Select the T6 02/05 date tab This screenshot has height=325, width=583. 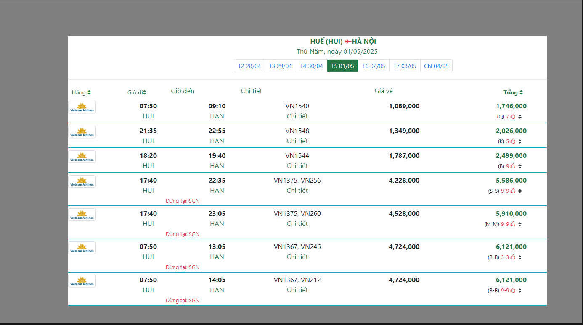[374, 66]
